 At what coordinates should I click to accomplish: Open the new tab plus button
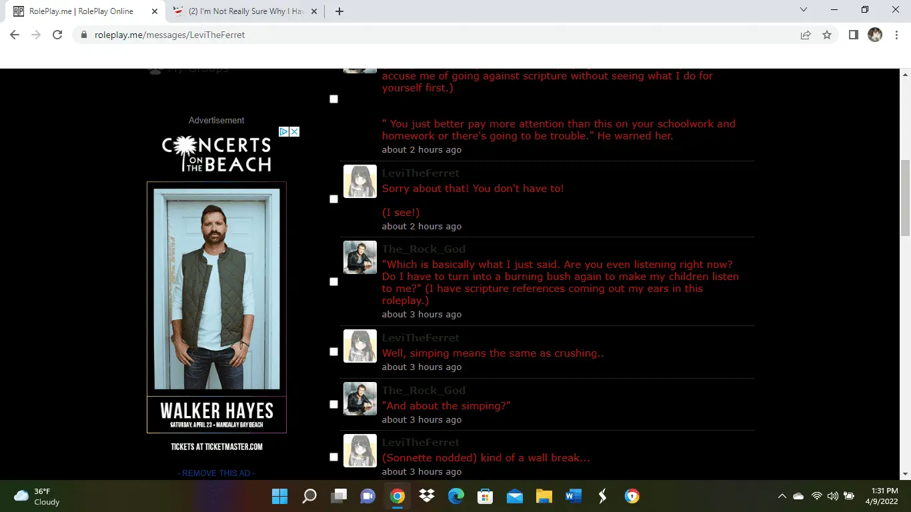click(x=339, y=11)
